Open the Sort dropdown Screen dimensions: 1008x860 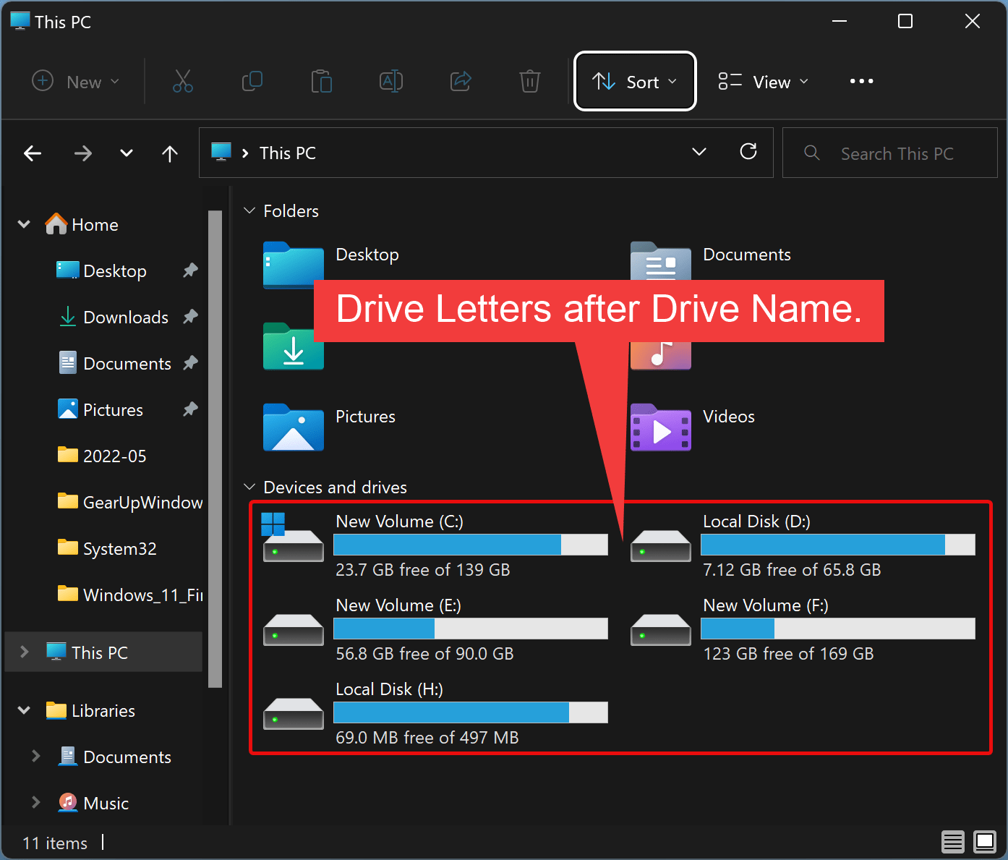634,81
